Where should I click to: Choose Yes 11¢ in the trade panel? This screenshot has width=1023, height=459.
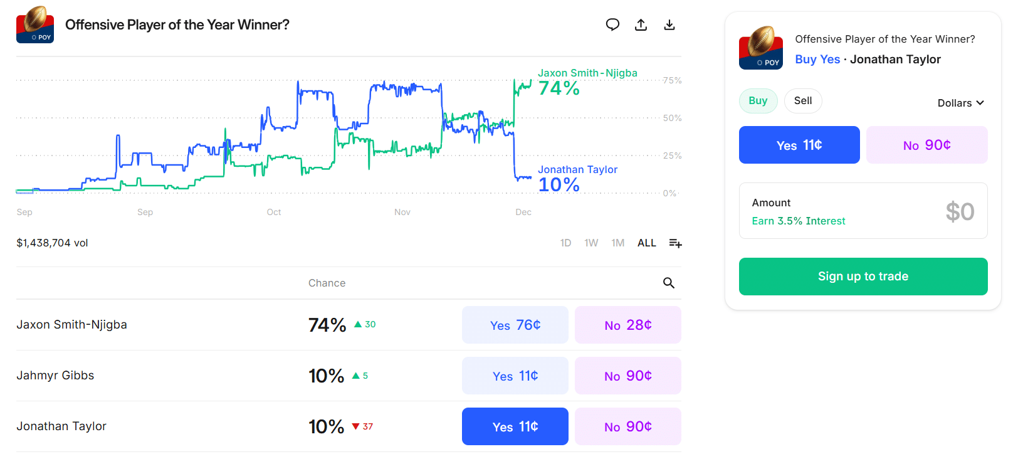point(799,145)
